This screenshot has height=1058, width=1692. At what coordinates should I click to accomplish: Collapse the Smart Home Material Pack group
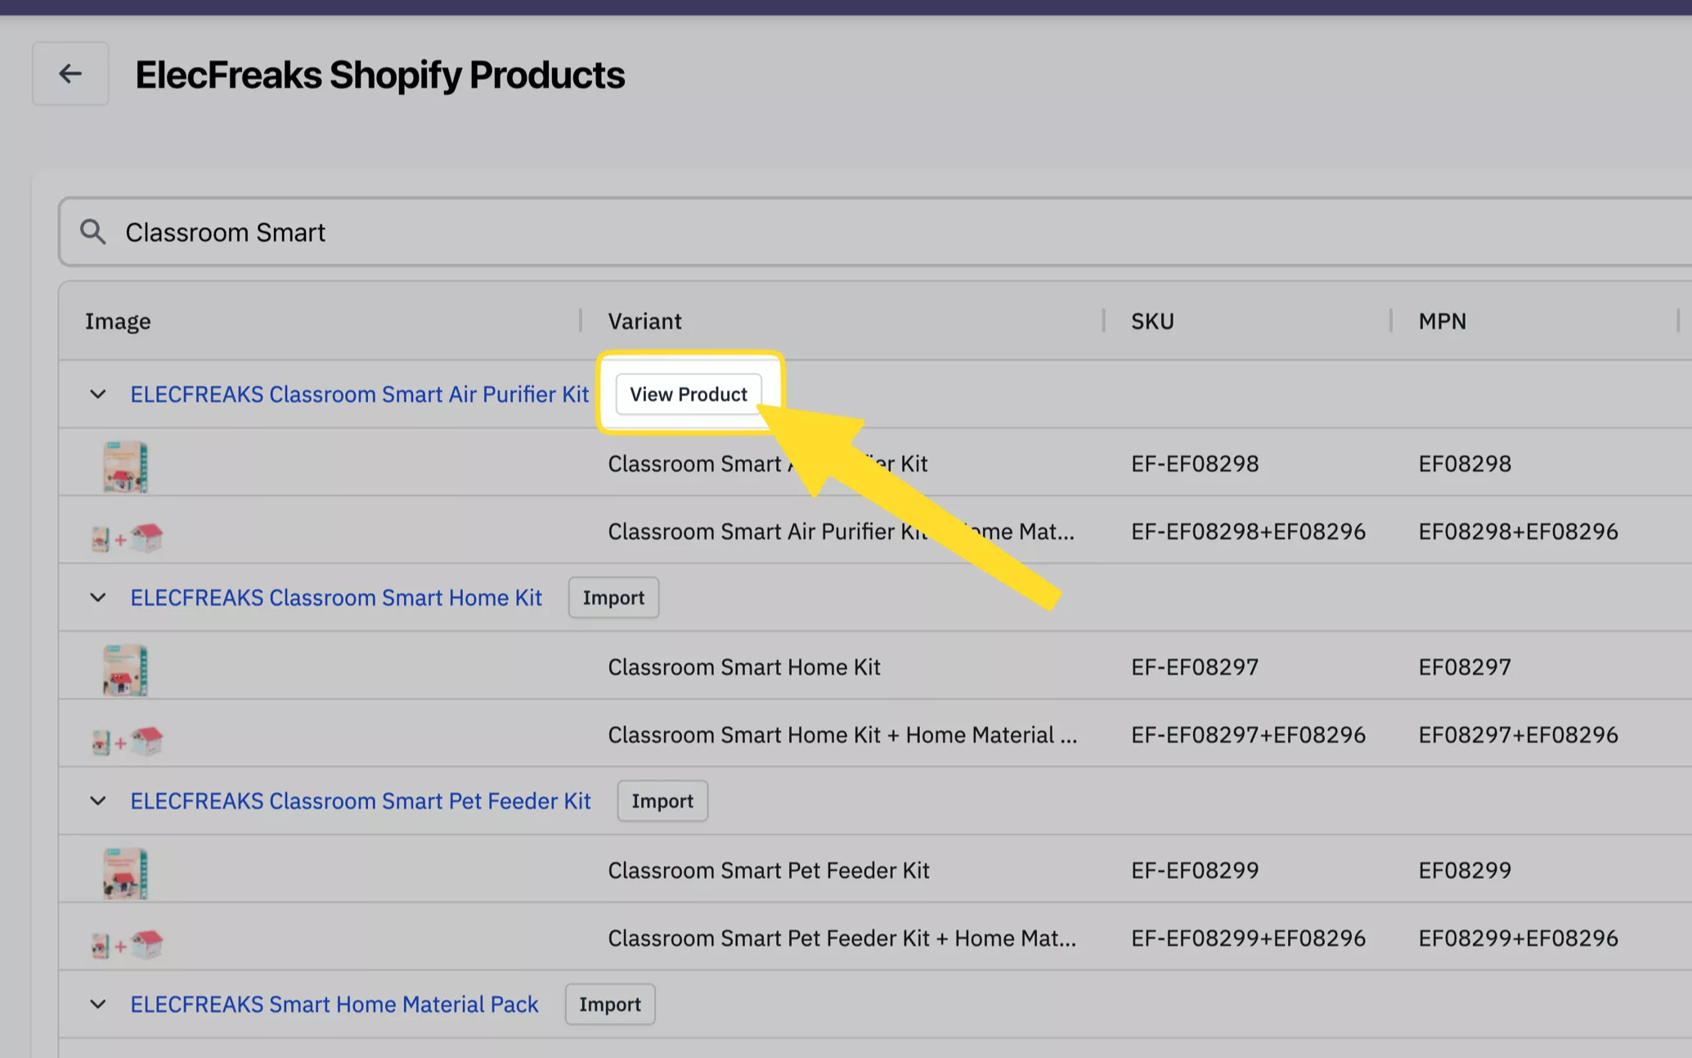click(x=98, y=1004)
